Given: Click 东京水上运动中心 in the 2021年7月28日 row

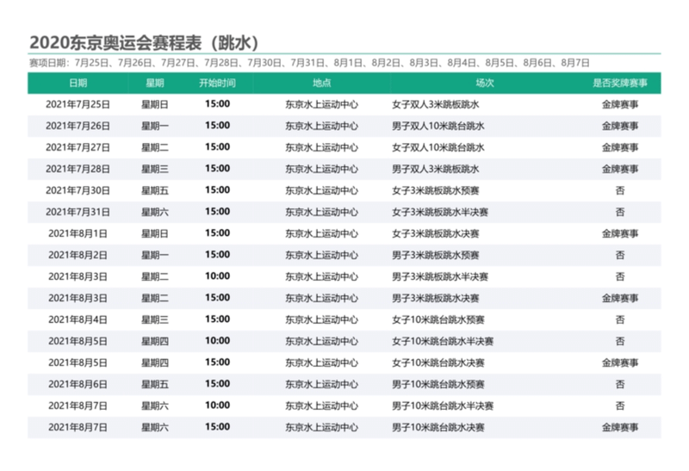Looking at the screenshot, I should click(321, 169).
